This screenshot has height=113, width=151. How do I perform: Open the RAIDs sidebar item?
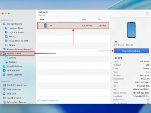pos(11,36)
